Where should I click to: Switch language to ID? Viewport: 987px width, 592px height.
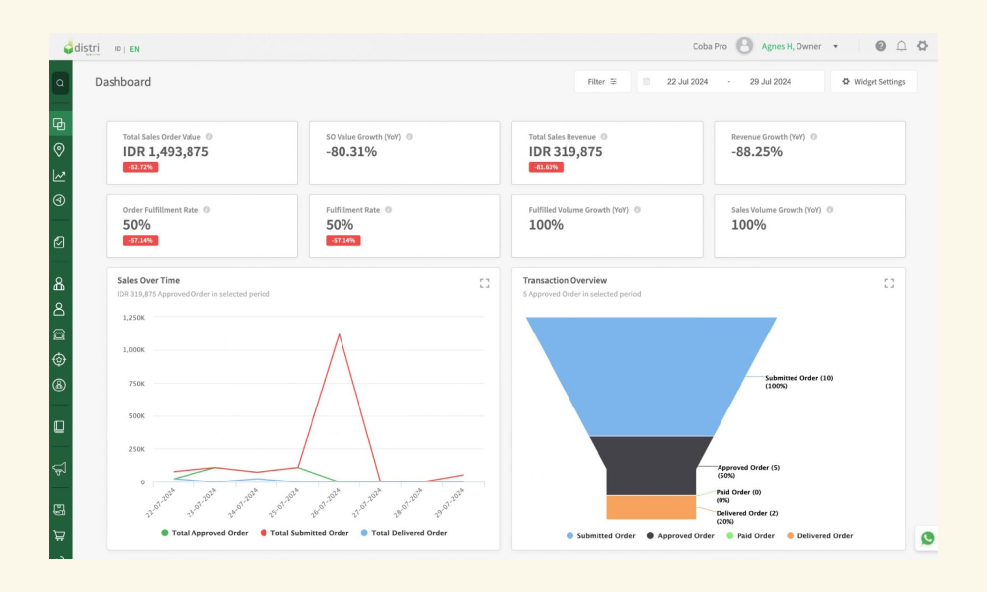(x=117, y=49)
